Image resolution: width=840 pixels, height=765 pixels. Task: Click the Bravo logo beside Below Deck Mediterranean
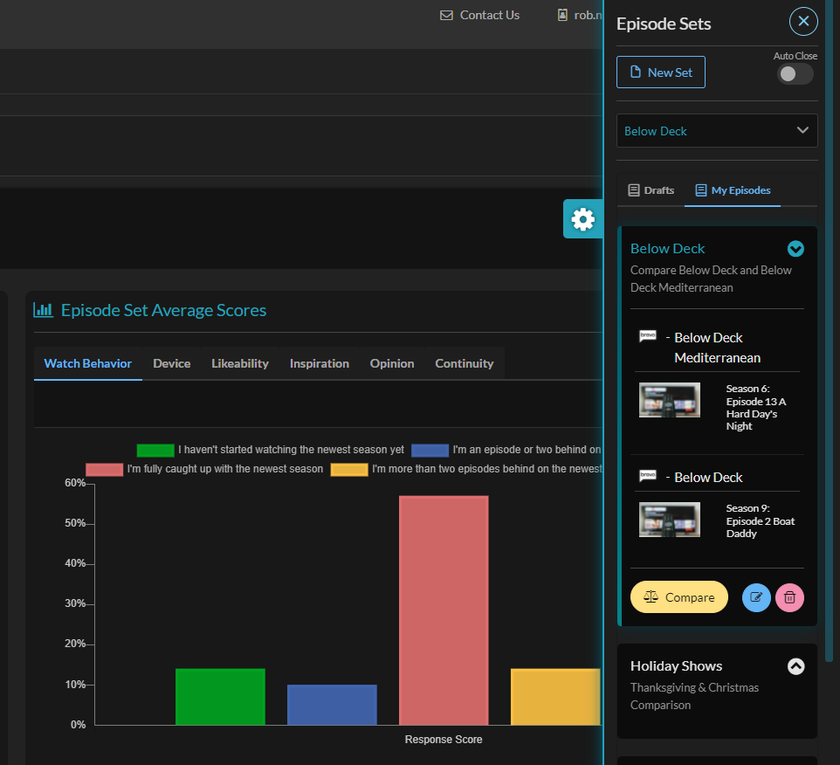tap(648, 336)
